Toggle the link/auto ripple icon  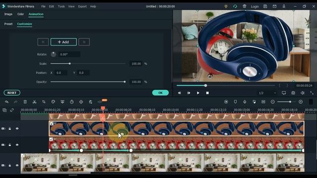[x=12, y=110]
